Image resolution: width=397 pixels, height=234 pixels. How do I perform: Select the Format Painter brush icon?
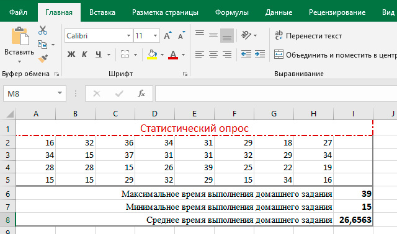click(43, 58)
